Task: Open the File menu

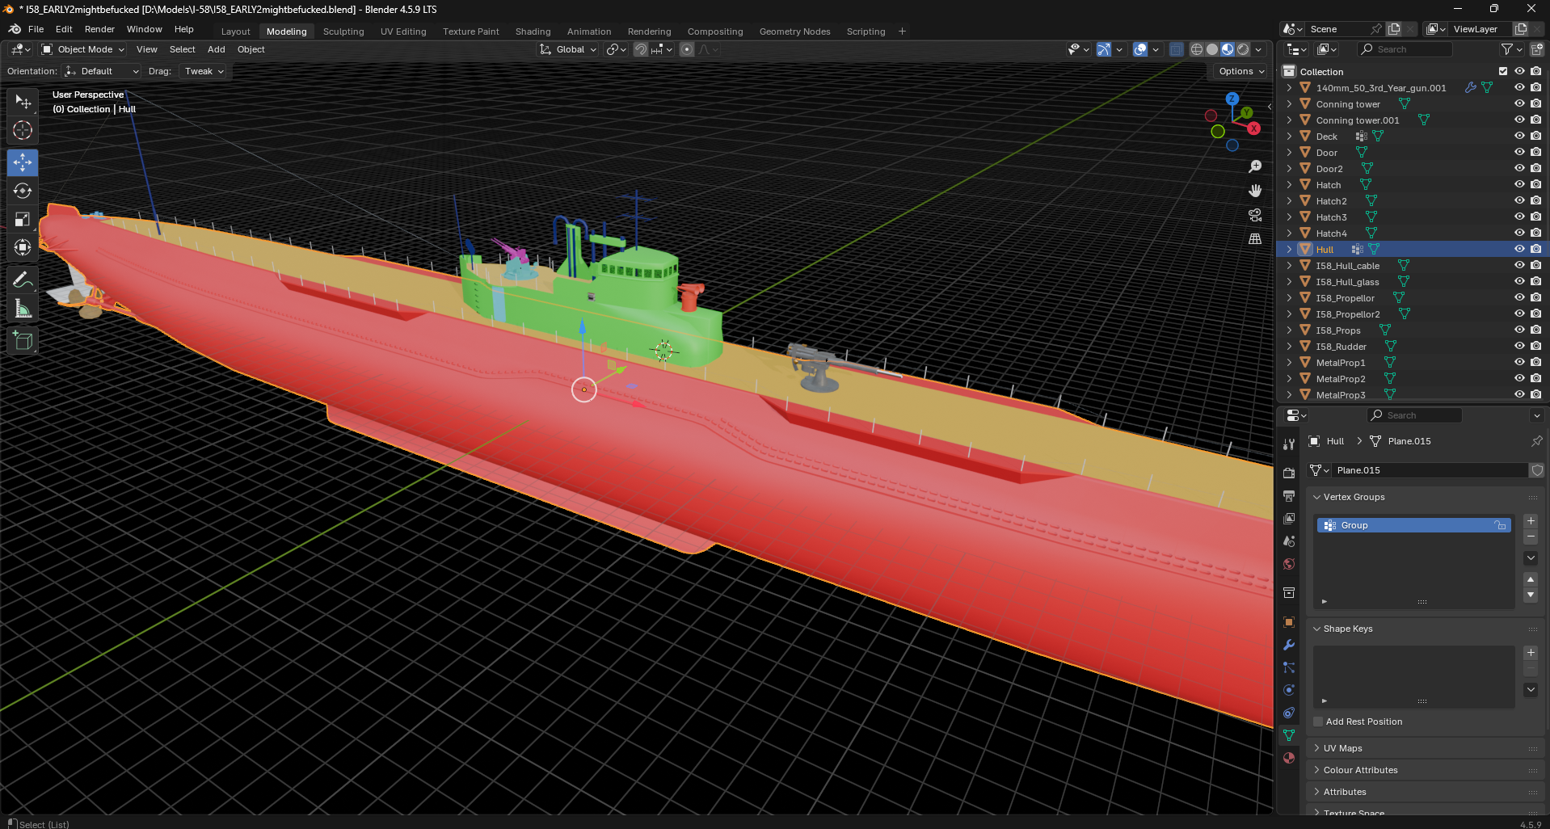Action: (x=36, y=29)
